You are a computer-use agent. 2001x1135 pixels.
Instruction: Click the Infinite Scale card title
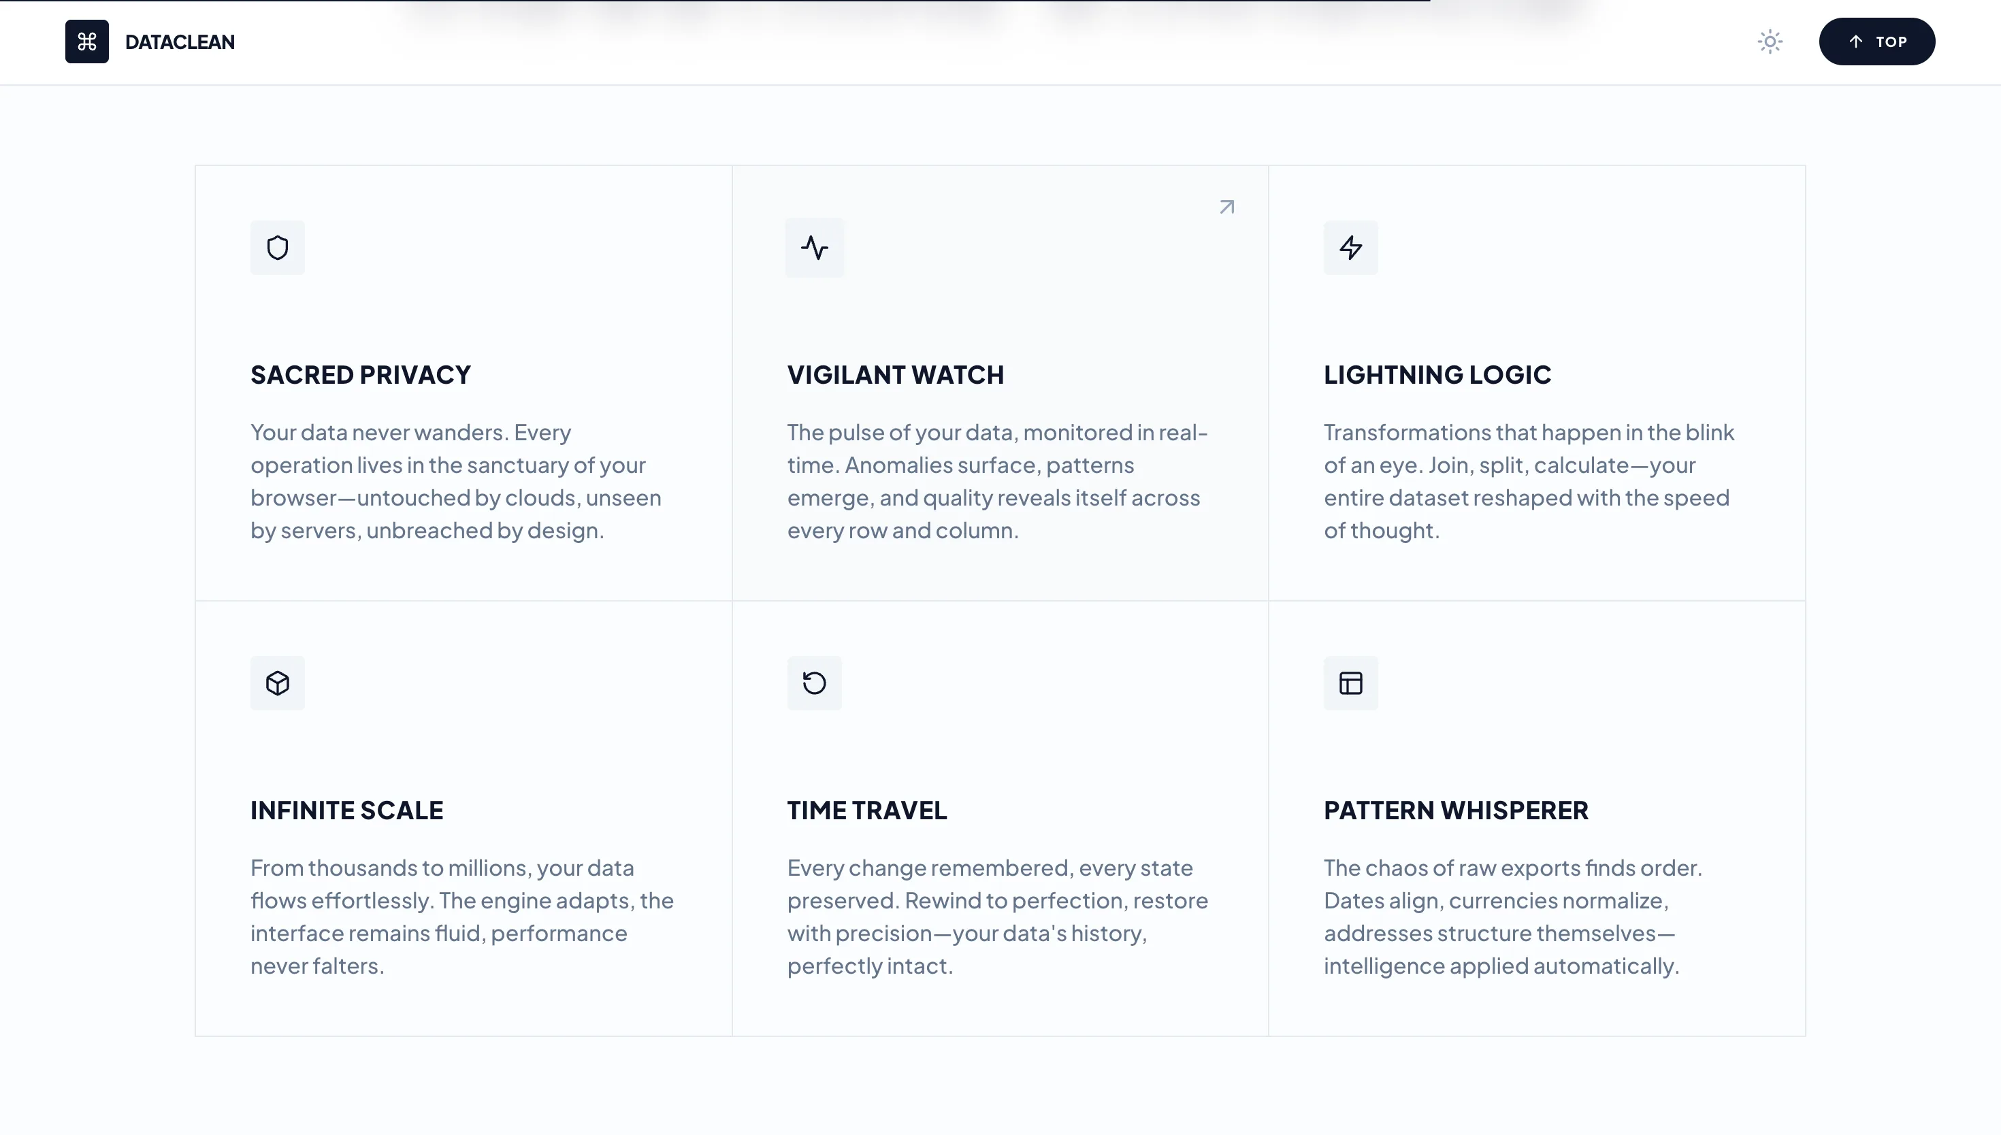click(346, 810)
